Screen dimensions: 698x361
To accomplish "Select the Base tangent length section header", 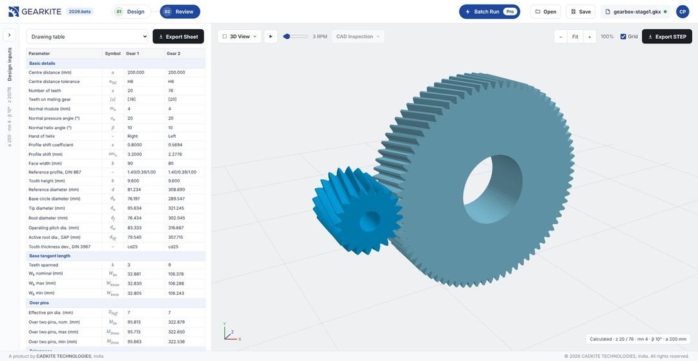I will pos(116,256).
